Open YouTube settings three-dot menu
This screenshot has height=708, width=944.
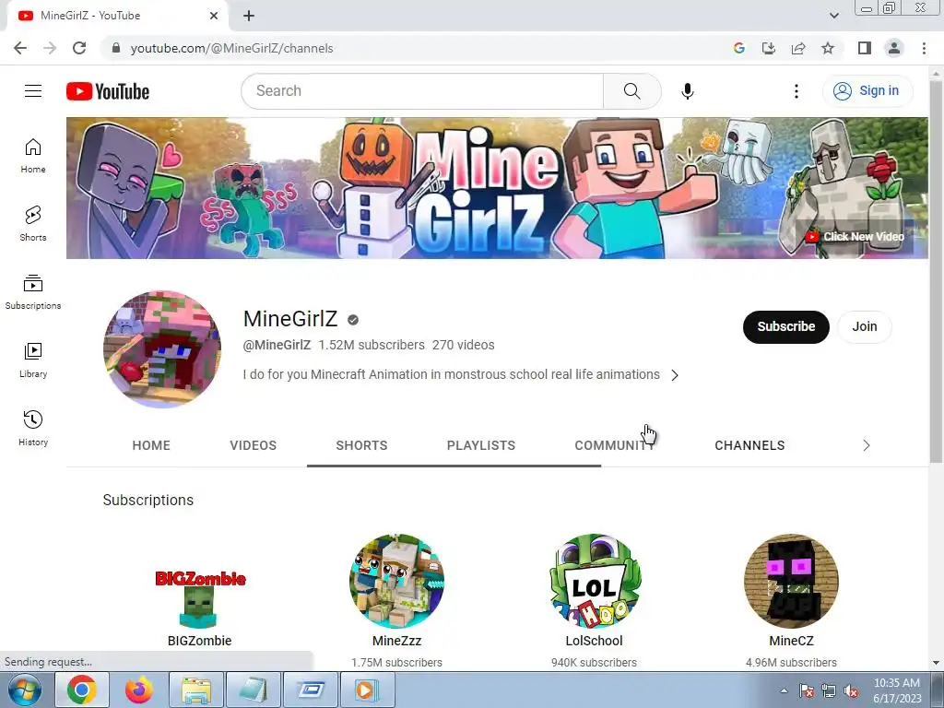click(796, 91)
